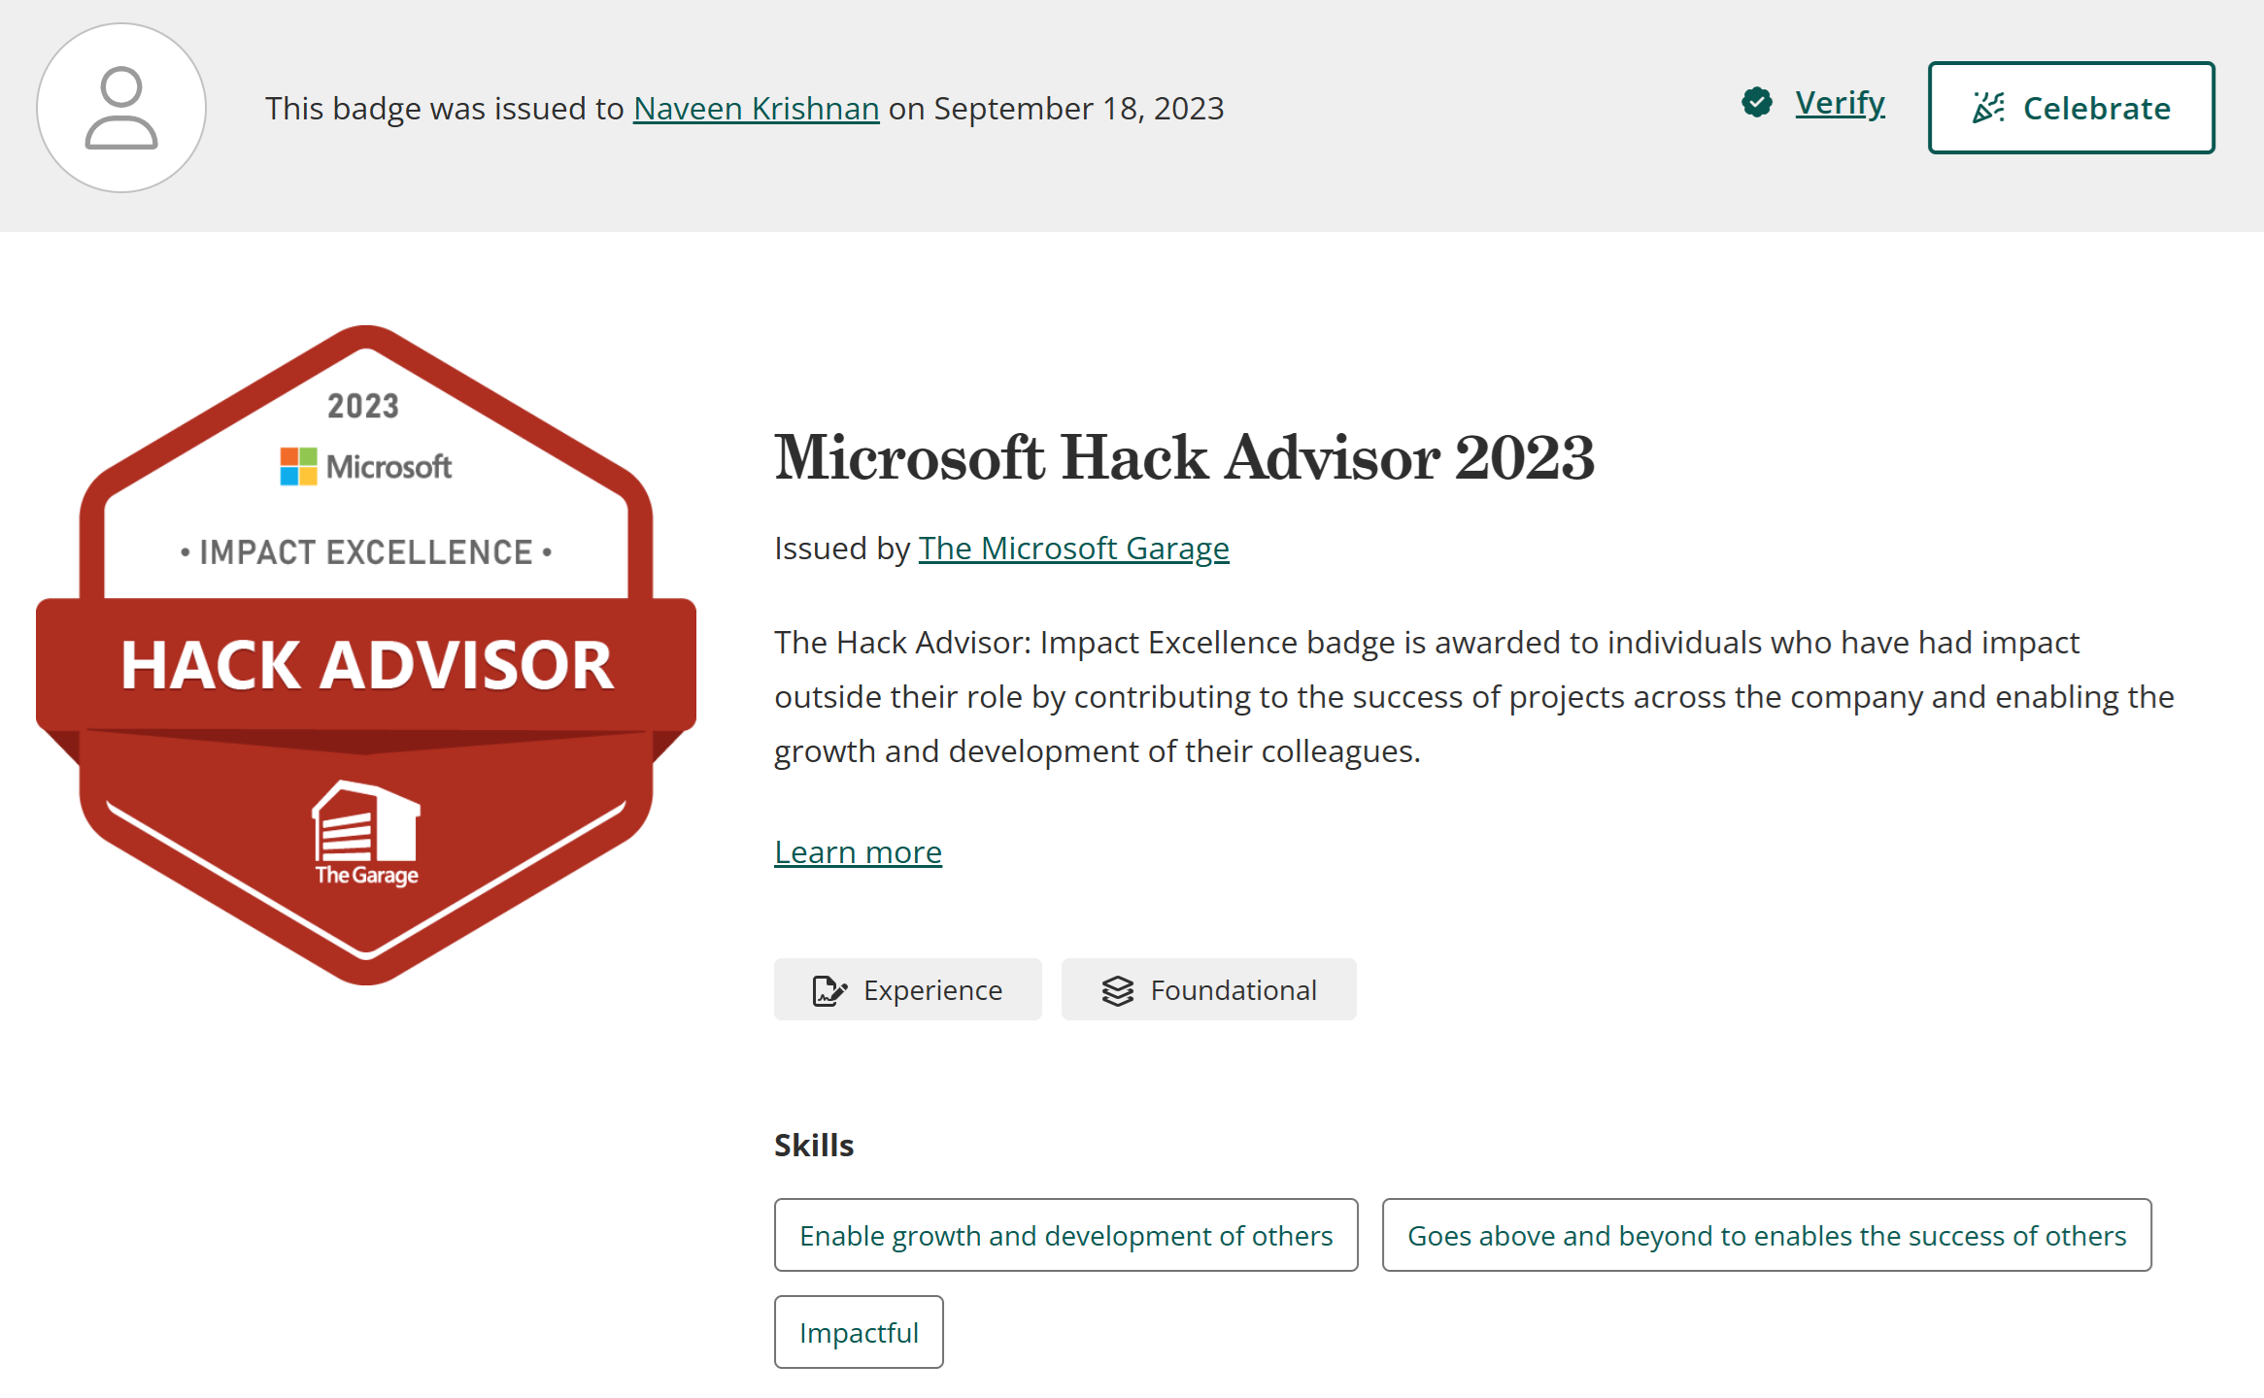This screenshot has width=2264, height=1398.
Task: Open The Microsoft Garage issuer link
Action: (x=1073, y=549)
